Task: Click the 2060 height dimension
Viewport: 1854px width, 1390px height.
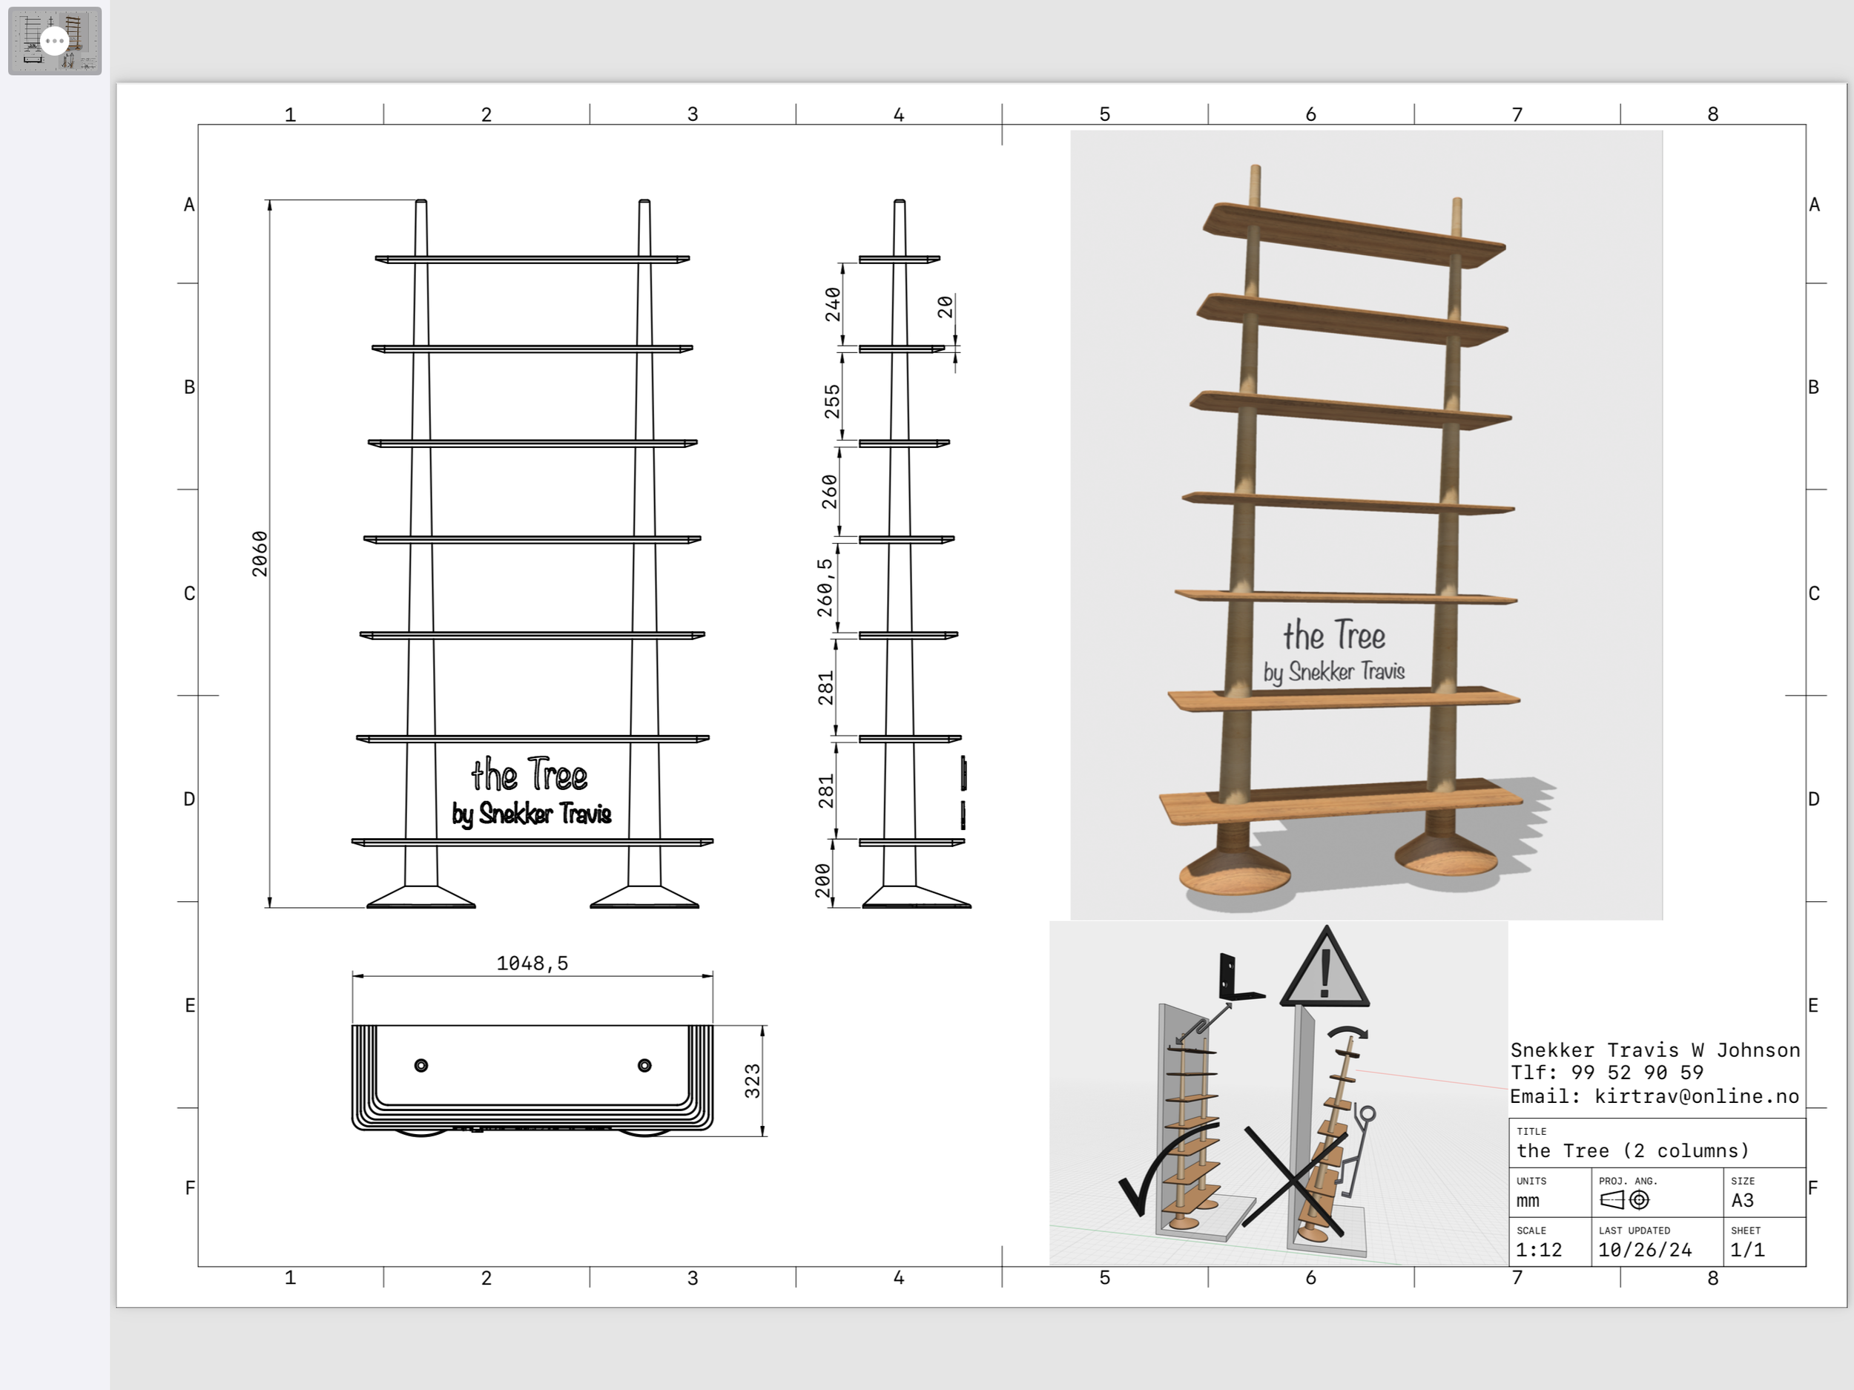Action: [x=260, y=553]
